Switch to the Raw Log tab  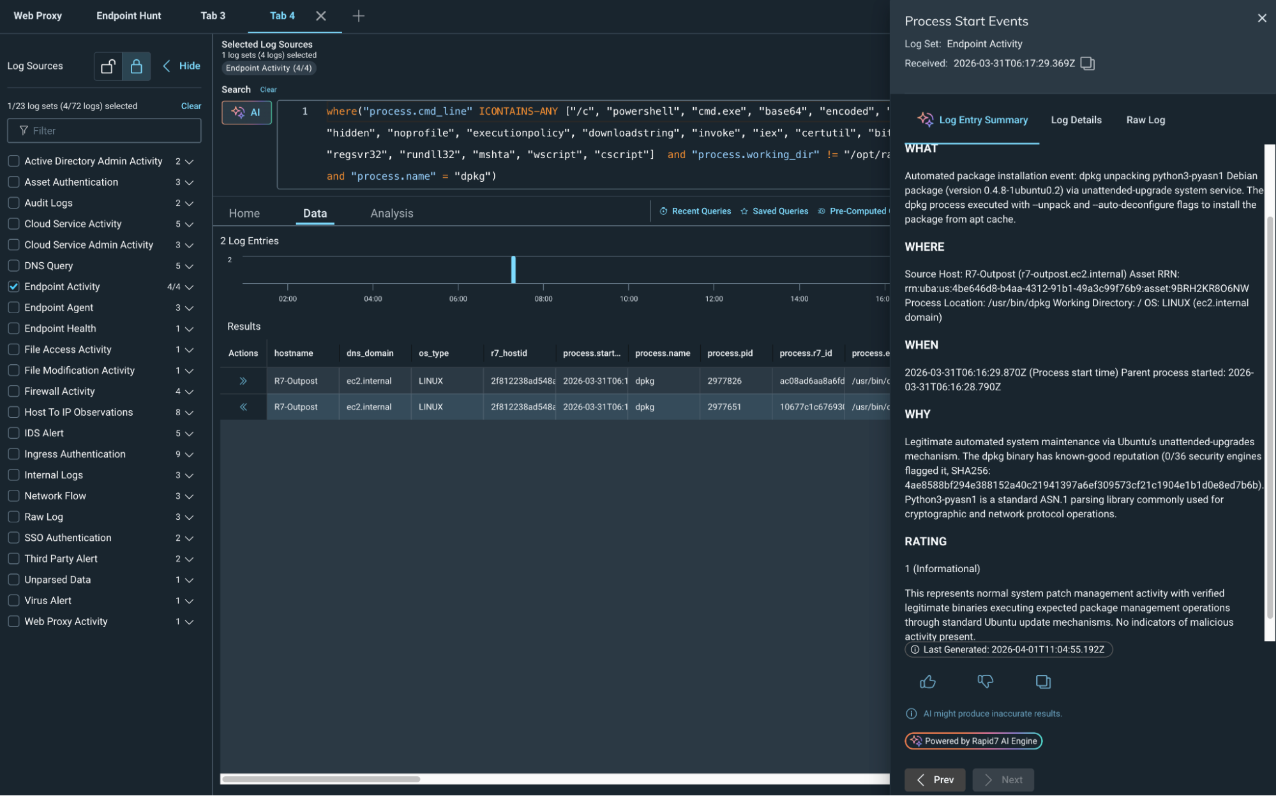pos(1145,120)
